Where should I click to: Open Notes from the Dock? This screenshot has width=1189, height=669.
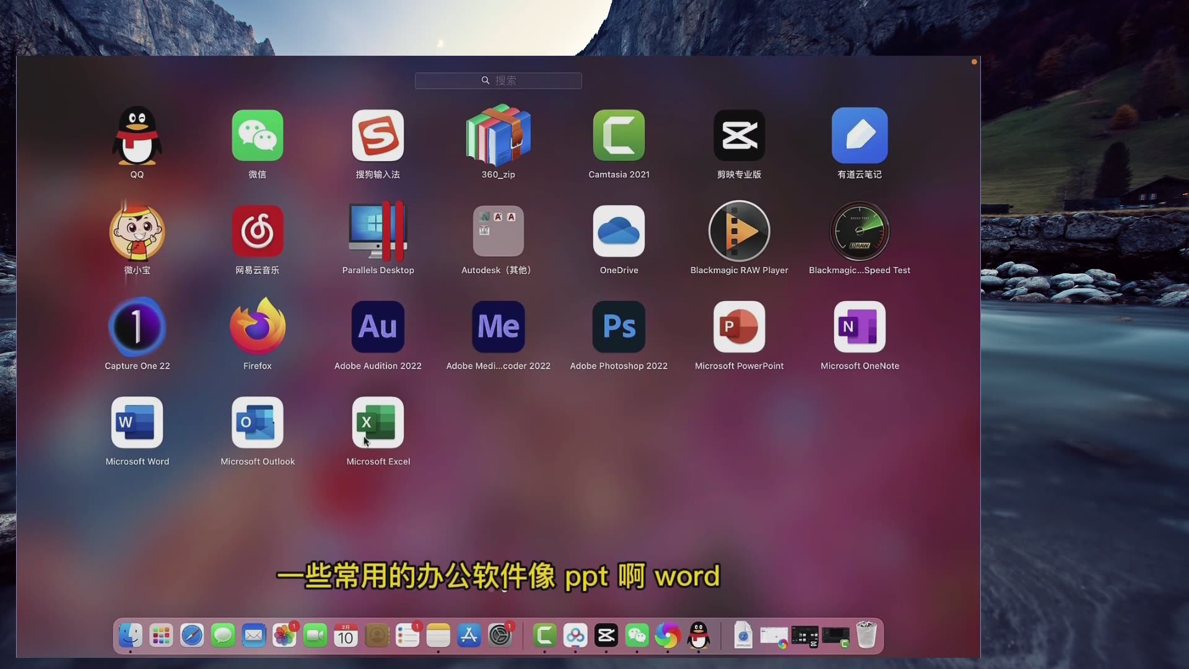[x=438, y=636]
